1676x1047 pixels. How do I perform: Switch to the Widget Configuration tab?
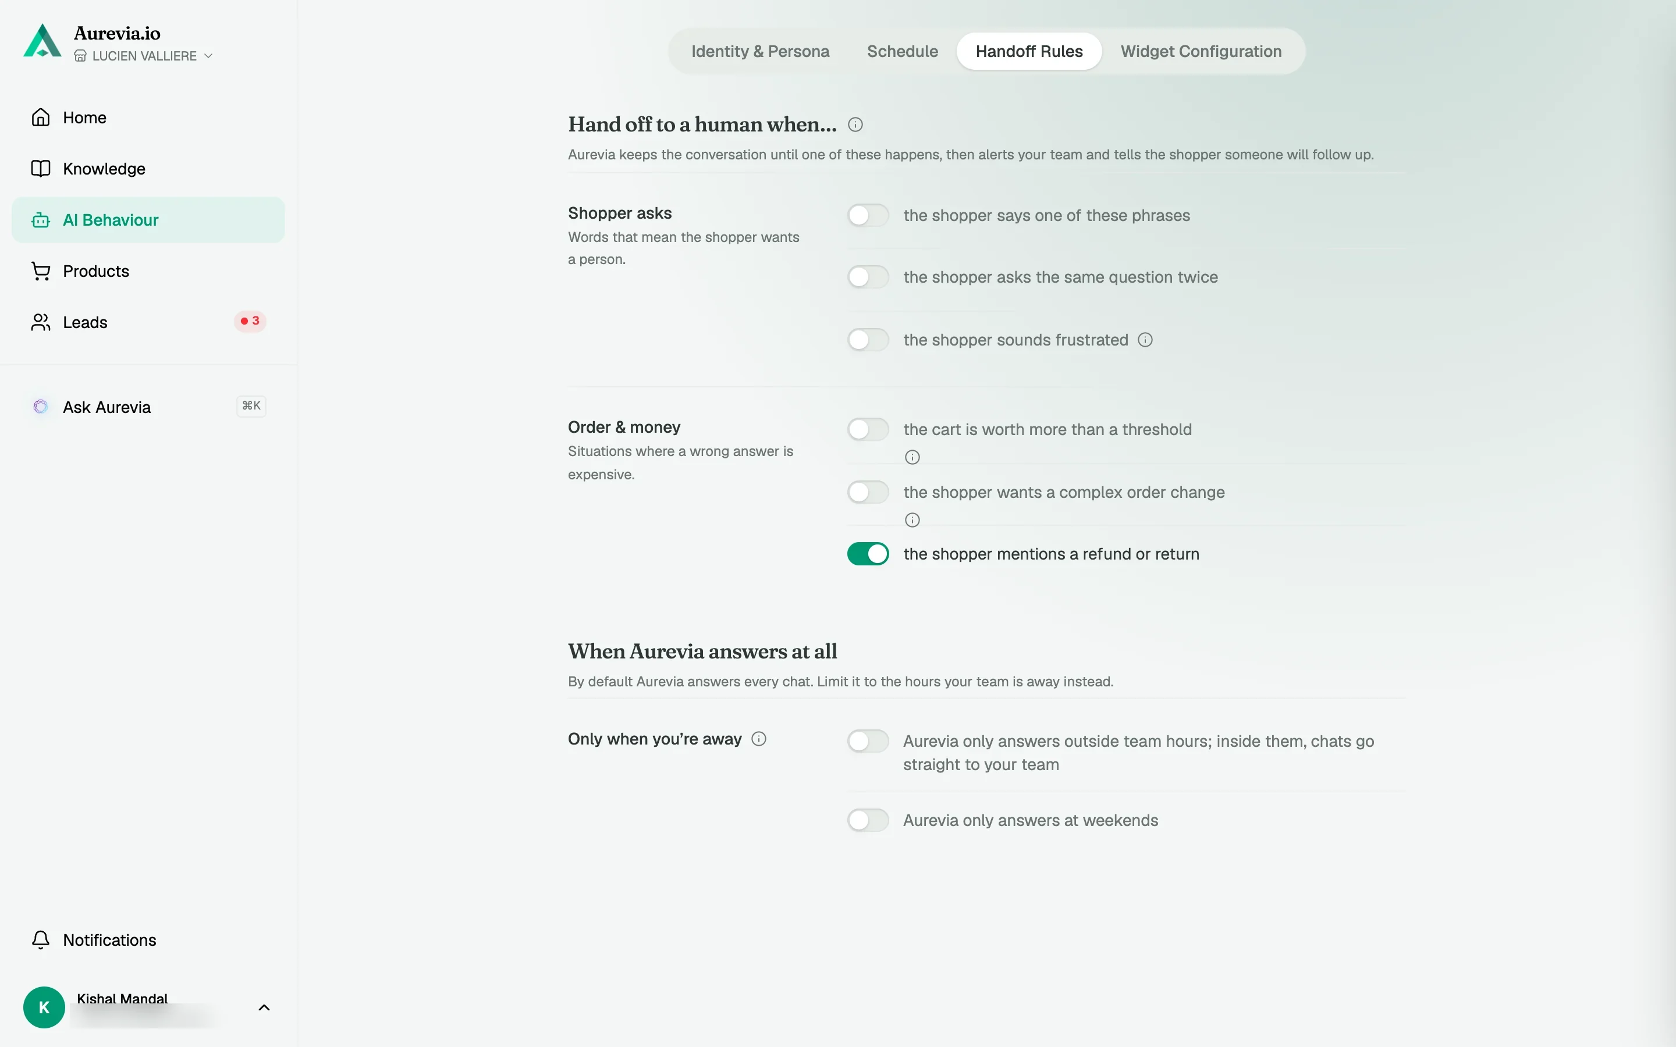click(1201, 51)
